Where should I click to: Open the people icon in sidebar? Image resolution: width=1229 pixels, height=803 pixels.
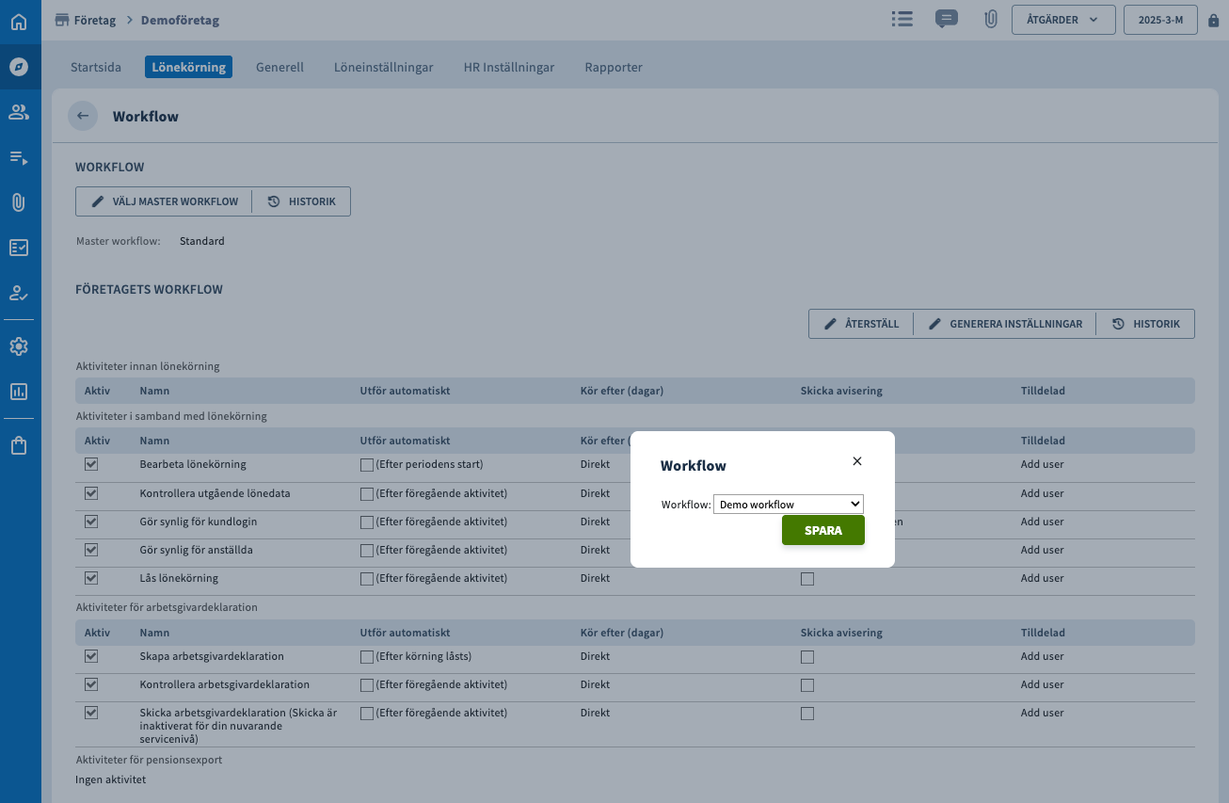(x=19, y=112)
